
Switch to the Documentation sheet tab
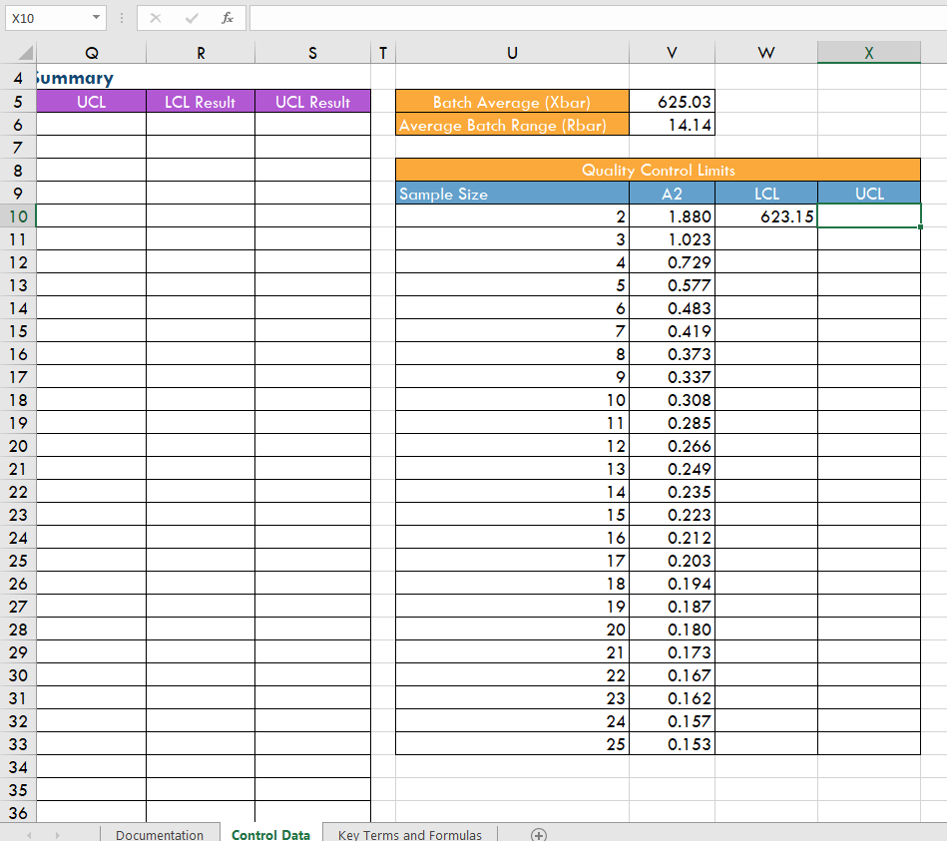(x=160, y=835)
